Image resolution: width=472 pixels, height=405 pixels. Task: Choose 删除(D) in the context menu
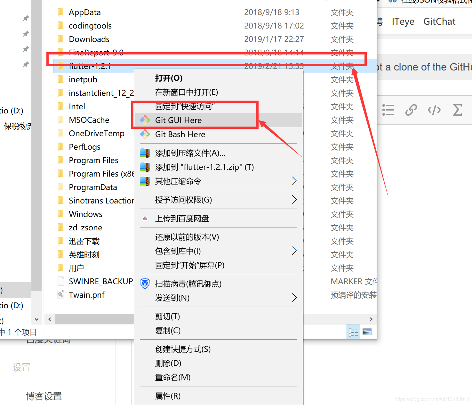pyautogui.click(x=218, y=363)
